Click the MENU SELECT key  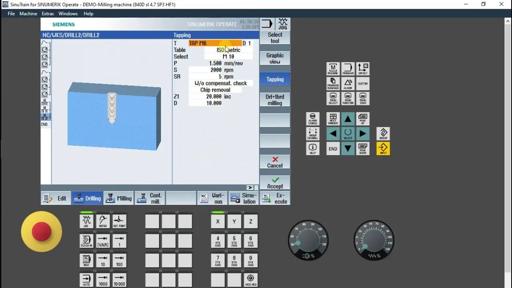[x=333, y=98]
